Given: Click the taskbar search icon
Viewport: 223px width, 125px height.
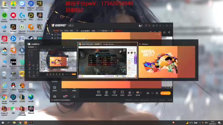Looking at the screenshot, I should (x=8, y=122).
